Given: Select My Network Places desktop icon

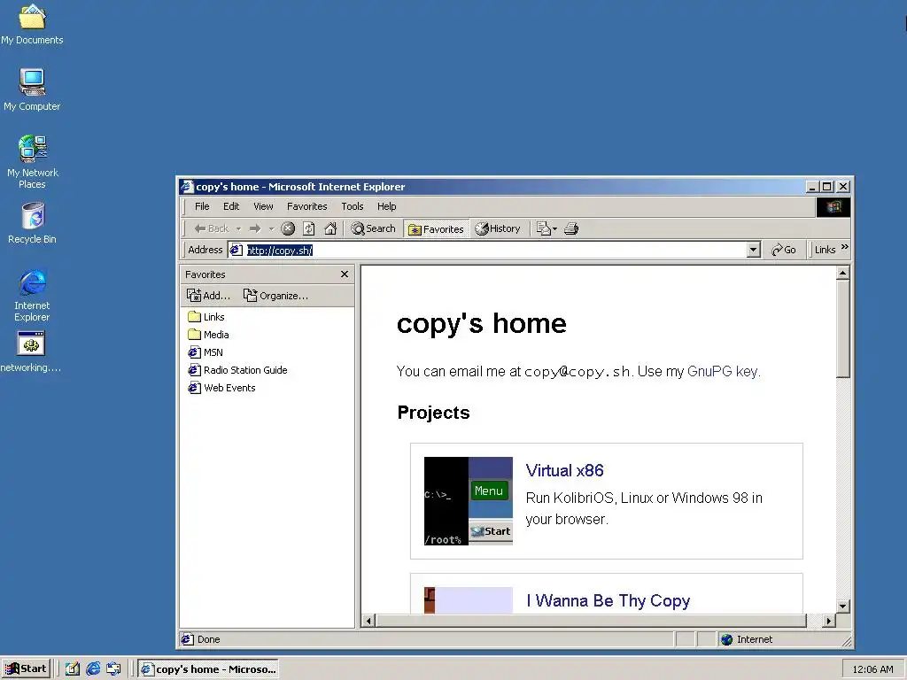Looking at the screenshot, I should click(x=33, y=162).
